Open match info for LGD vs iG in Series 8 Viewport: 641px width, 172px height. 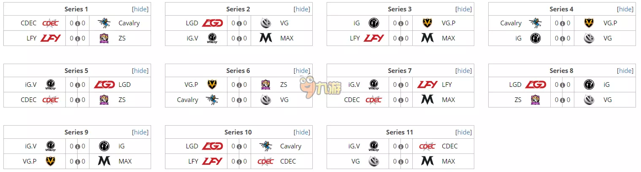click(563, 85)
